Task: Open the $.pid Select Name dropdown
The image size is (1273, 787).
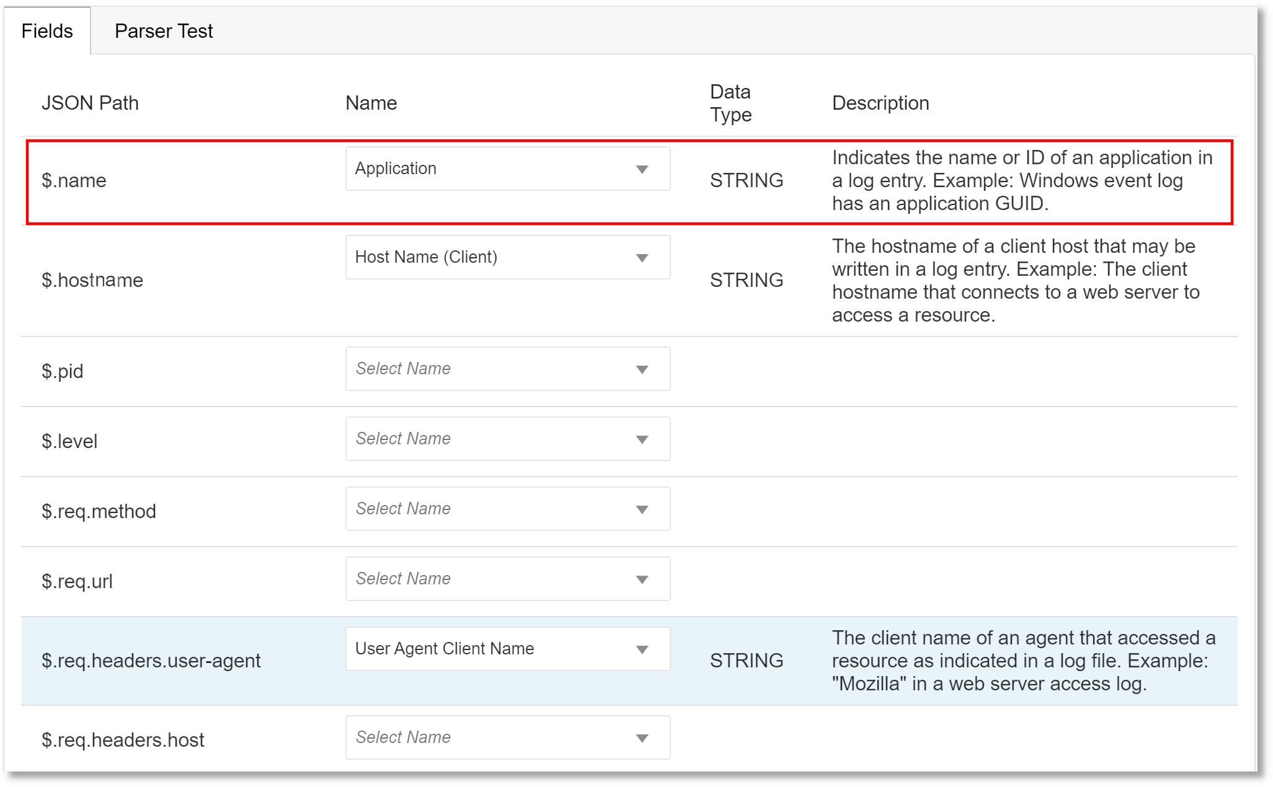Action: pyautogui.click(x=507, y=368)
